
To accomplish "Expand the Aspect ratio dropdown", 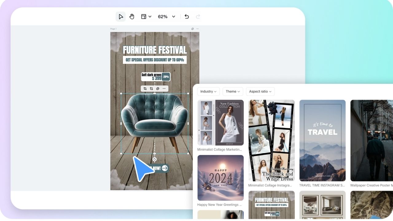I will pyautogui.click(x=260, y=91).
